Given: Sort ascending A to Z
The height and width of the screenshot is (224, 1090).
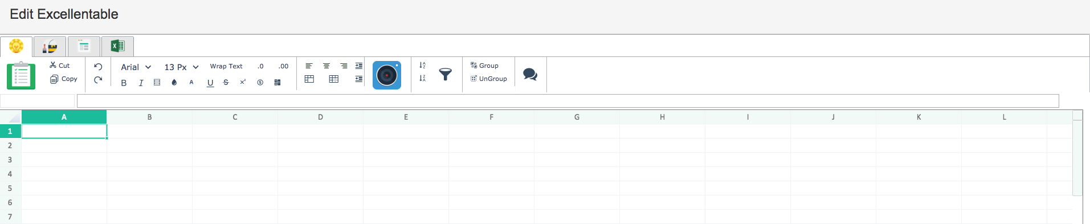Looking at the screenshot, I should point(422,66).
